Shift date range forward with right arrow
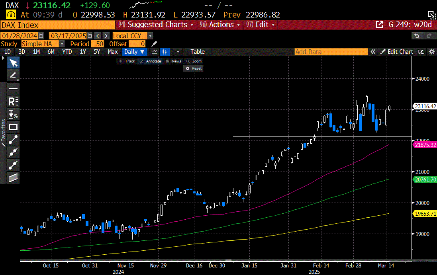 (106, 36)
